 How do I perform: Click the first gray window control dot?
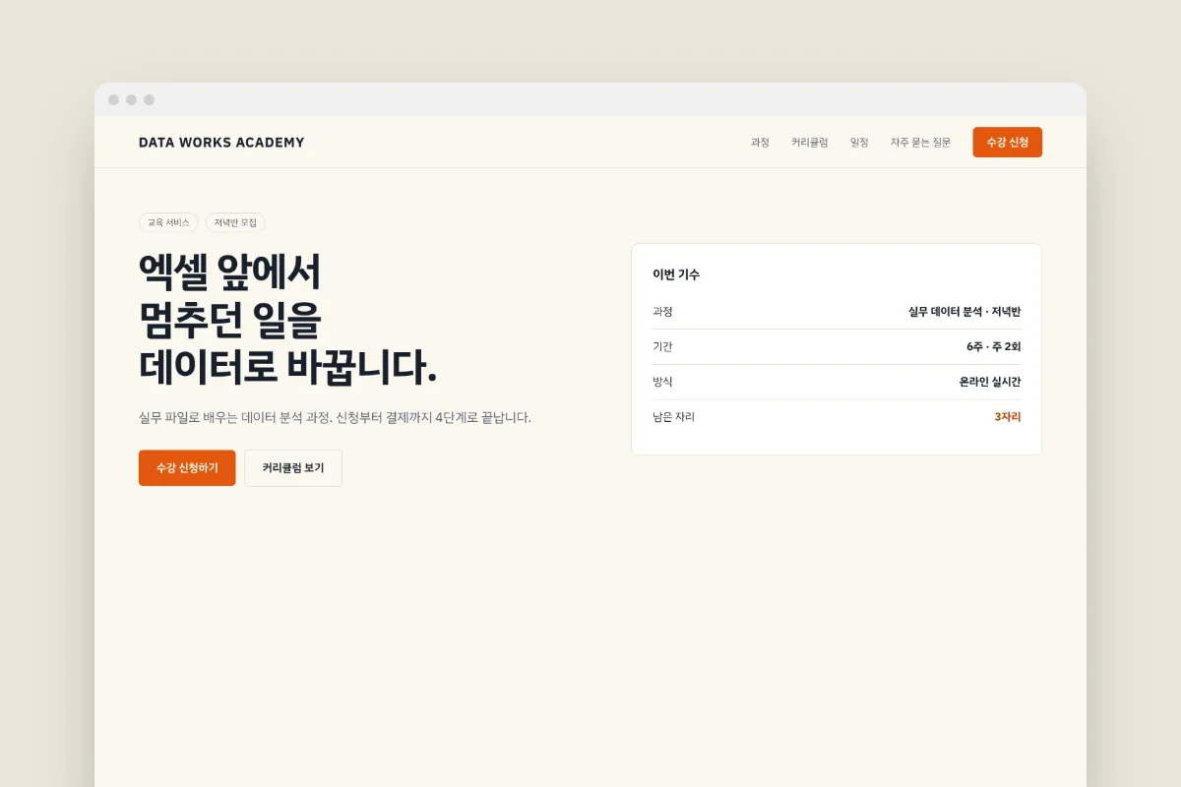click(x=114, y=100)
